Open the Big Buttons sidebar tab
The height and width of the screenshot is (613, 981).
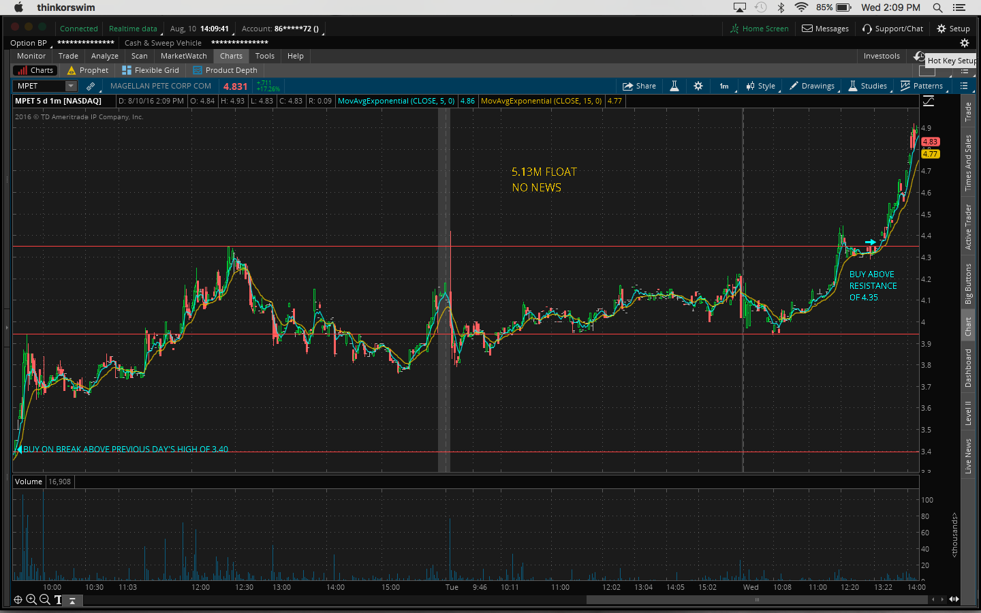(968, 283)
